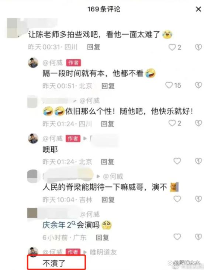Reply to the 四川 comment posted 昨天00:31
This screenshot has width=204, height=270.
coord(93,47)
